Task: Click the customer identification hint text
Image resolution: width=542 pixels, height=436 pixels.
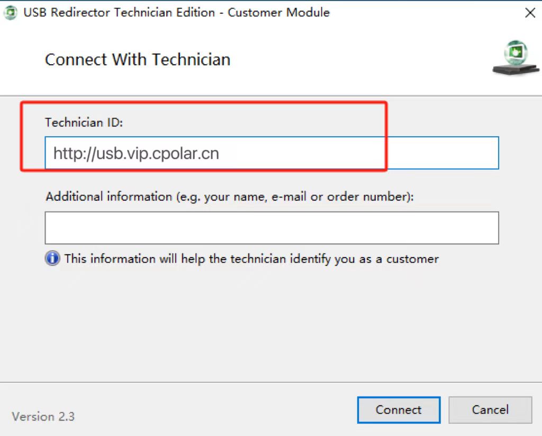Action: pos(251,259)
